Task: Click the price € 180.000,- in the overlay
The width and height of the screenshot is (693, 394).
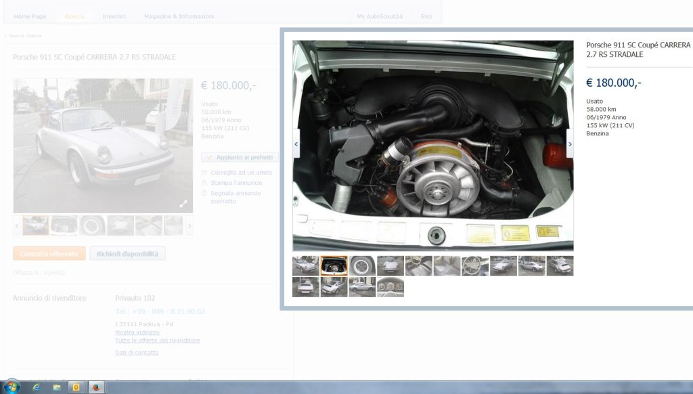Action: 613,83
